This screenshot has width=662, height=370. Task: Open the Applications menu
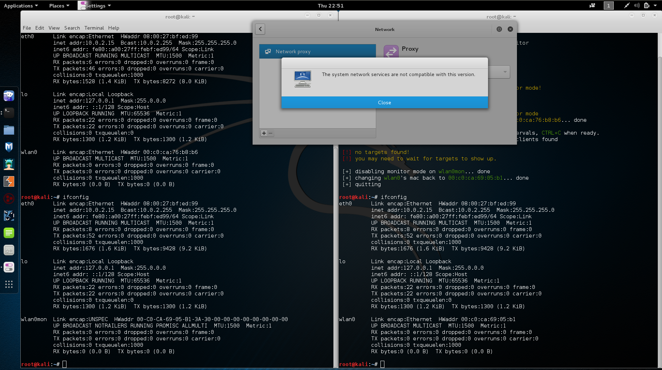[21, 6]
